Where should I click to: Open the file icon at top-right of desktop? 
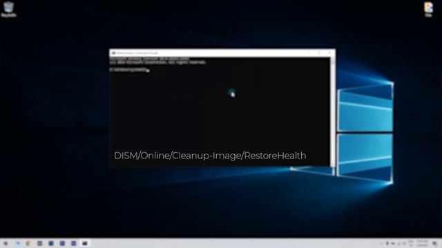428,9
